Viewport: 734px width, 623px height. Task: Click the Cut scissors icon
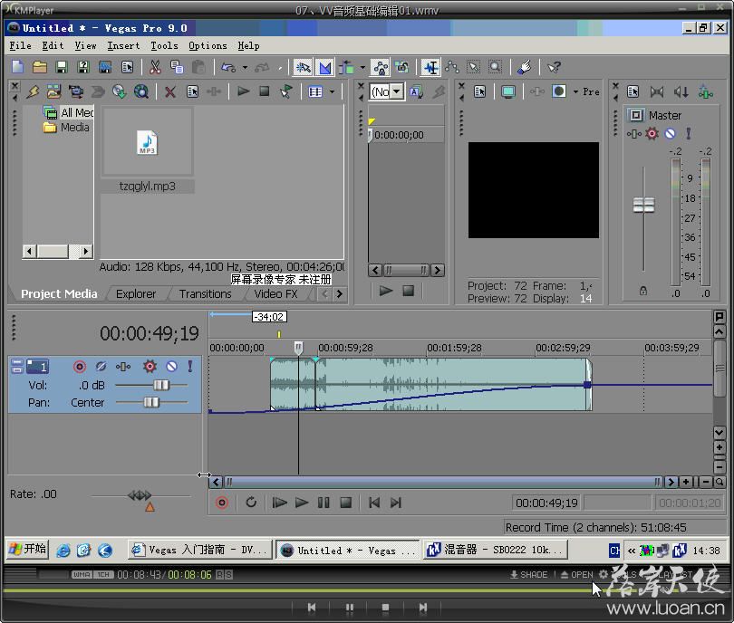[155, 67]
